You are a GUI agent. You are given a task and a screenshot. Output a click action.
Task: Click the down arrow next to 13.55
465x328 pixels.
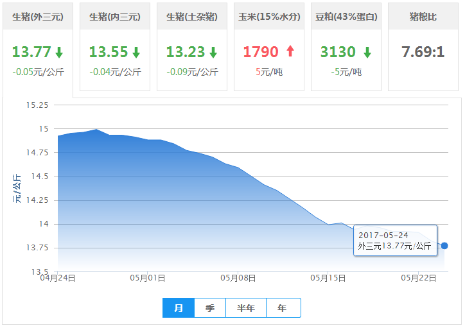(x=136, y=53)
